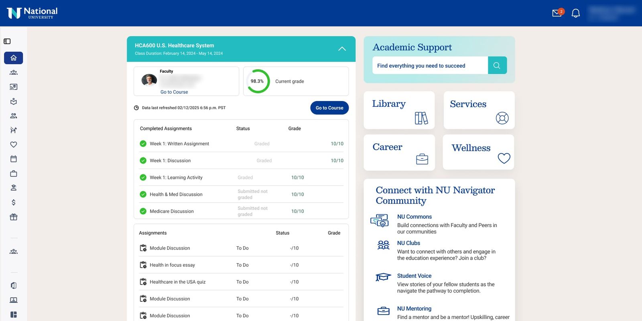Open the mail inbox with notification badge
Image resolution: width=642 pixels, height=321 pixels.
click(558, 13)
